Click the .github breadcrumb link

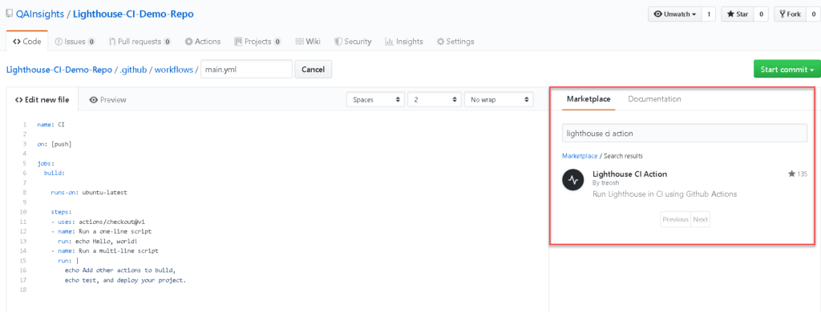click(x=133, y=70)
